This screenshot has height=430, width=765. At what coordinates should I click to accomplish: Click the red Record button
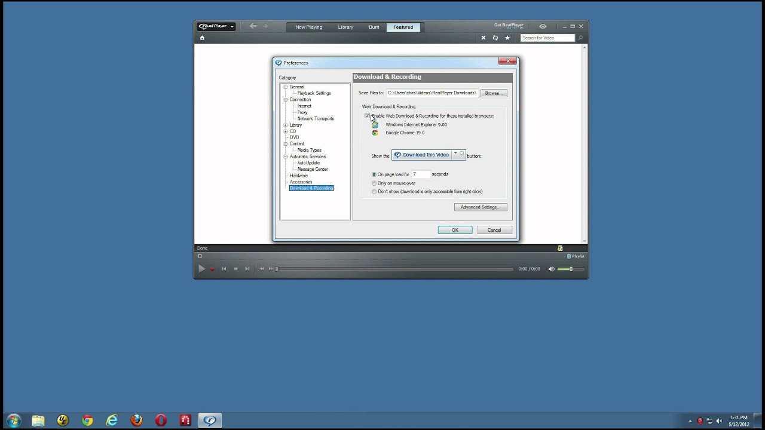pos(212,269)
